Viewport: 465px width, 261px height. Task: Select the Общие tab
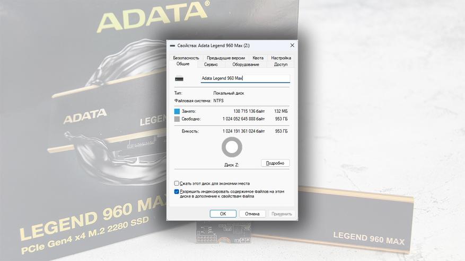click(x=183, y=64)
